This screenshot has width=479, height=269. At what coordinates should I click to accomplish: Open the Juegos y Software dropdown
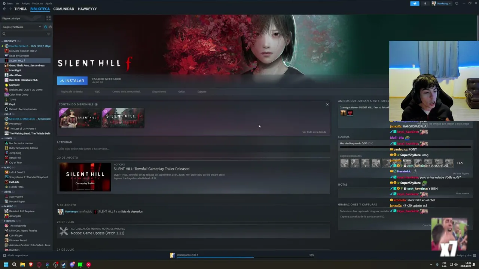pyautogui.click(x=22, y=27)
